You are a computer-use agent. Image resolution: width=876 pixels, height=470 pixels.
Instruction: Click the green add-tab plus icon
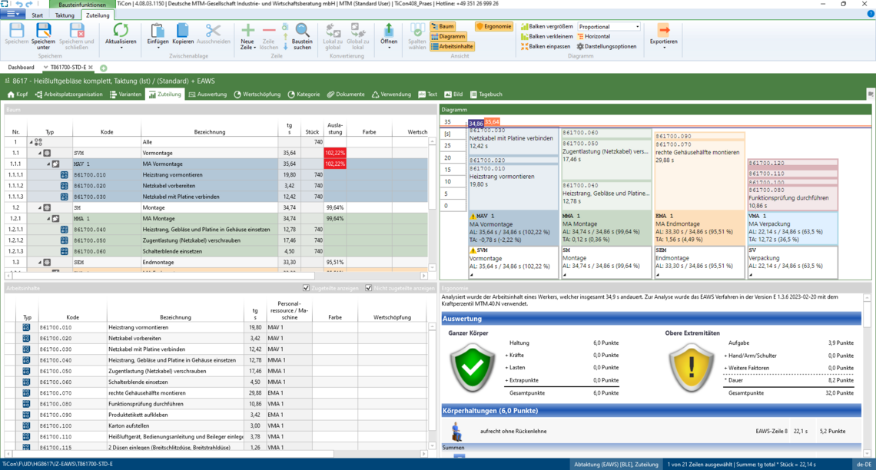tap(104, 68)
